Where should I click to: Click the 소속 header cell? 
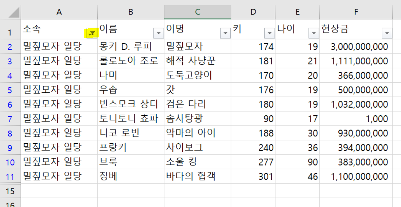[59, 29]
